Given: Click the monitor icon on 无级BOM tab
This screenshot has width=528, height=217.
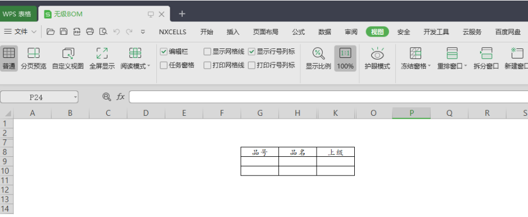Looking at the screenshot, I should click(x=151, y=14).
